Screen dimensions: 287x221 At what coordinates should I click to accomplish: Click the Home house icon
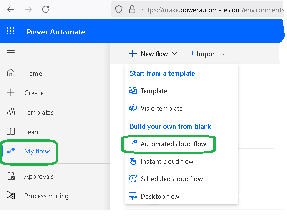11,73
